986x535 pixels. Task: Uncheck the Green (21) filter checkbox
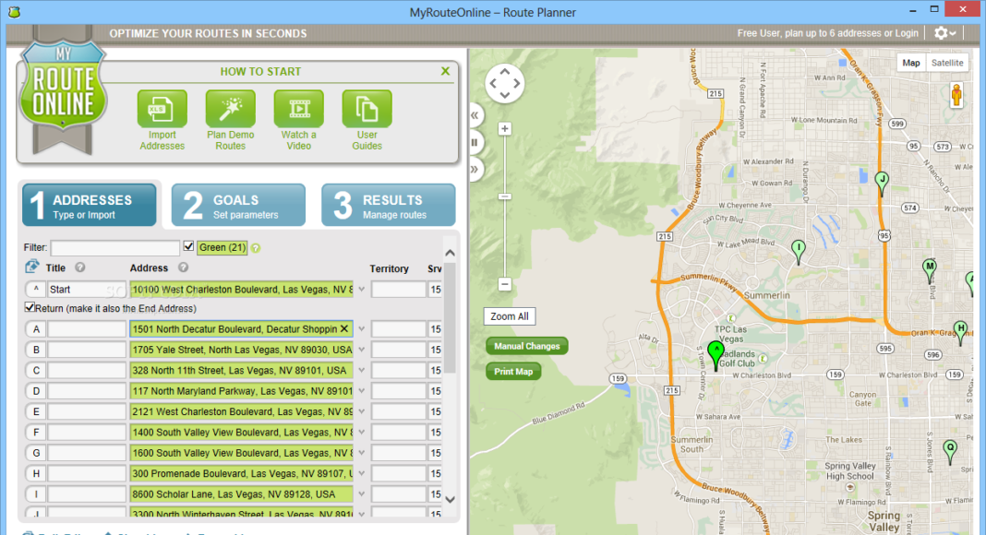(x=189, y=247)
